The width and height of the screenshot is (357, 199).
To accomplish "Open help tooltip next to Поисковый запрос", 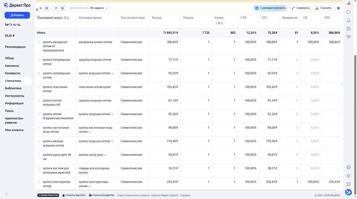I will pyautogui.click(x=65, y=18).
